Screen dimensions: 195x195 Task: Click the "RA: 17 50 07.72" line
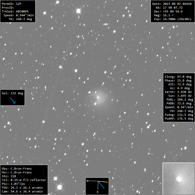pos(169,8)
